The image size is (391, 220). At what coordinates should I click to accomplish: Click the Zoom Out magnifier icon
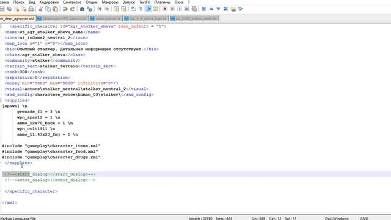point(106,9)
